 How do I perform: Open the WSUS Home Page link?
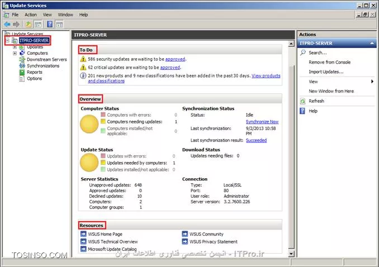[105, 234]
